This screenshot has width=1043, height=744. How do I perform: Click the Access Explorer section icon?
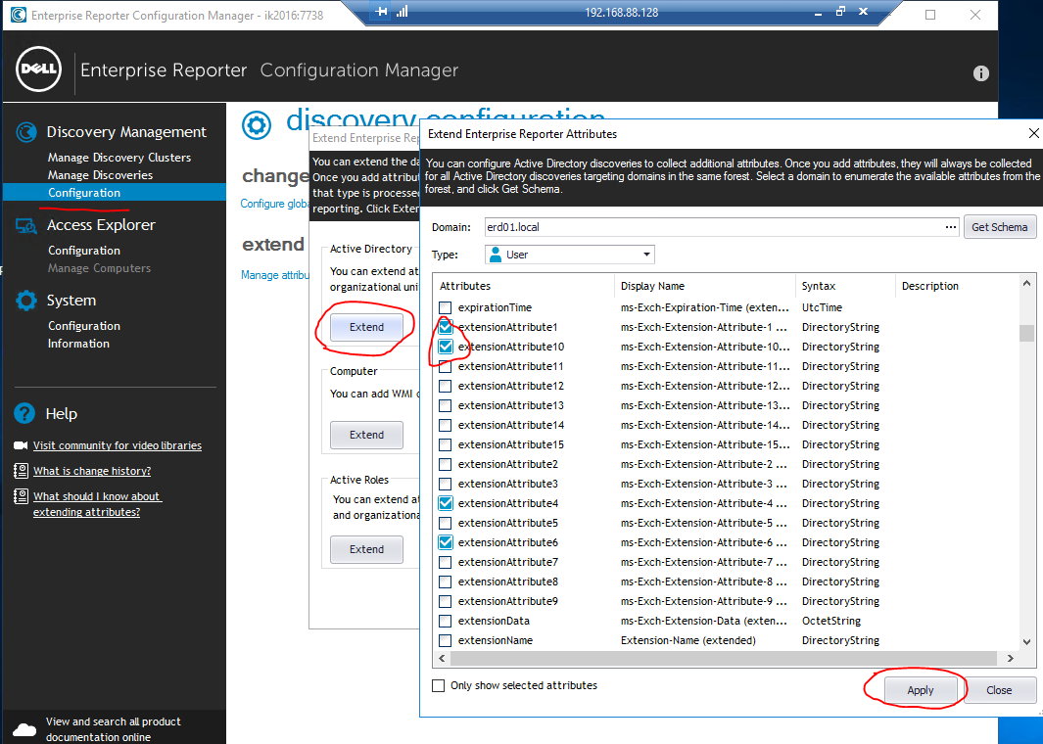click(x=25, y=226)
